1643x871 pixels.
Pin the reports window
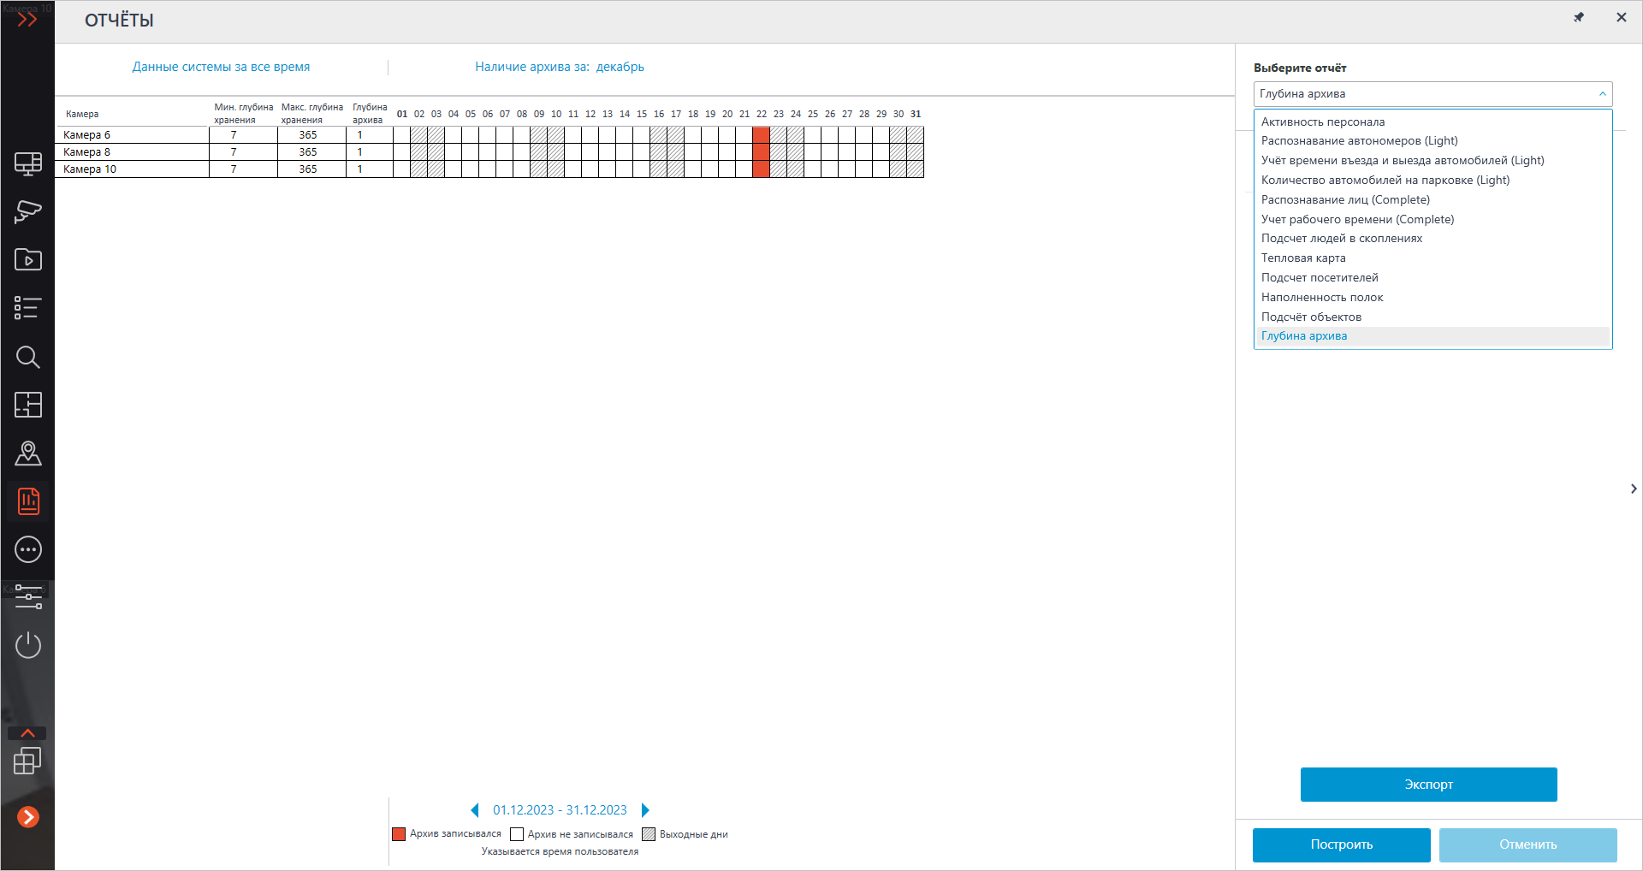(1579, 17)
